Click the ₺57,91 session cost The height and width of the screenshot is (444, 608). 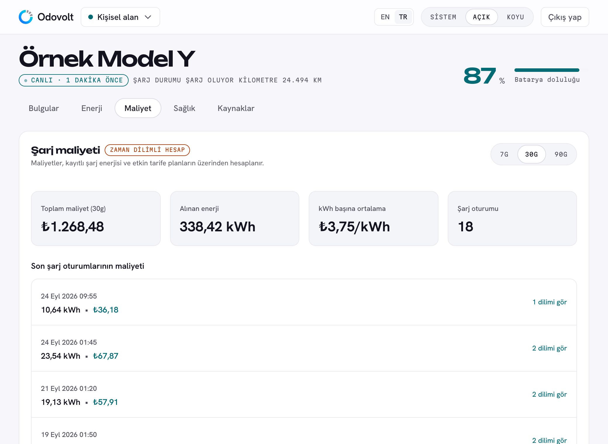tap(105, 402)
